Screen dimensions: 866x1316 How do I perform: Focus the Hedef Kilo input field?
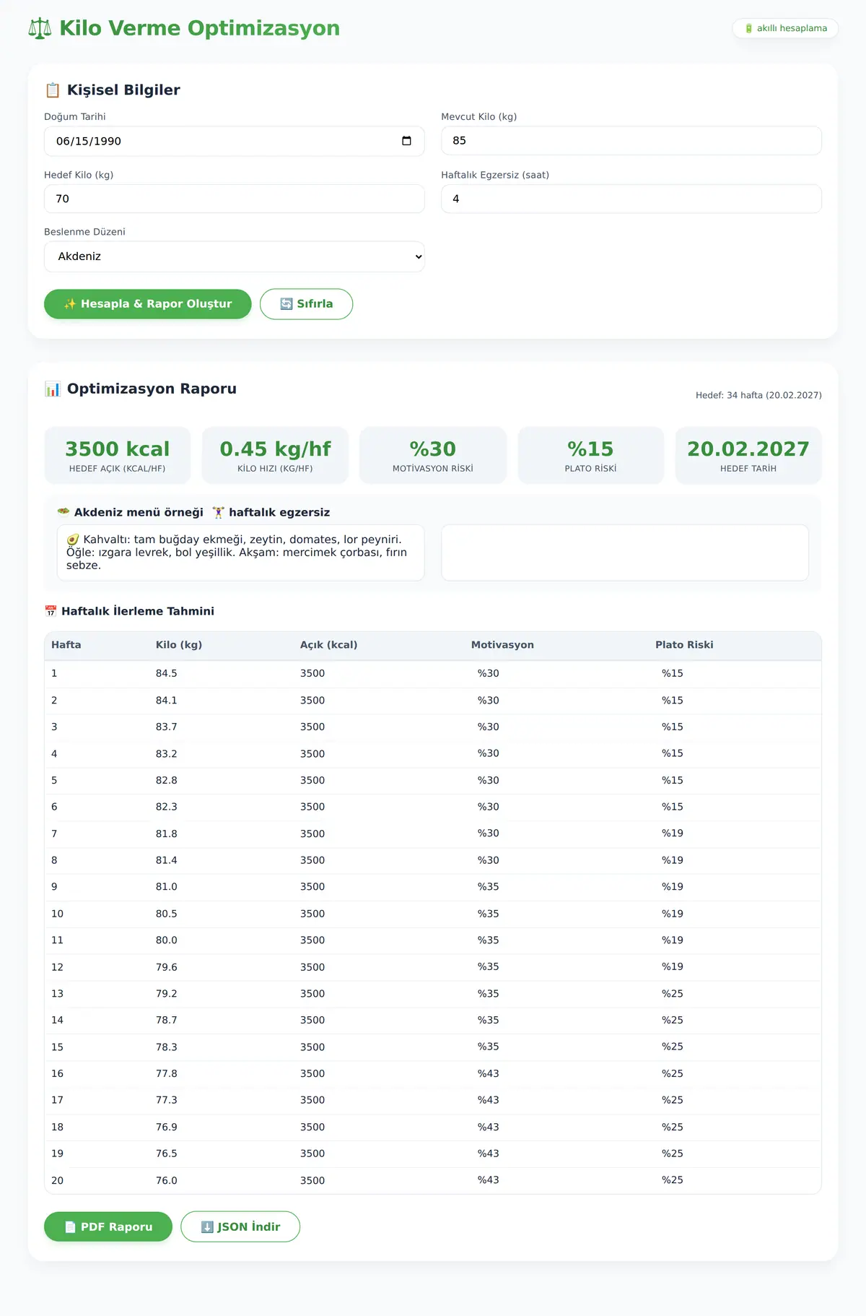pyautogui.click(x=235, y=199)
